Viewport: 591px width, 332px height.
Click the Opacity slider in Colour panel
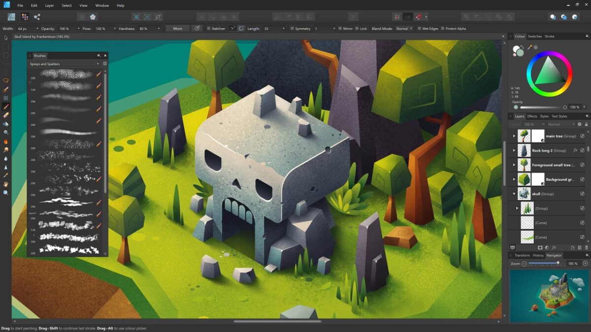coord(543,107)
